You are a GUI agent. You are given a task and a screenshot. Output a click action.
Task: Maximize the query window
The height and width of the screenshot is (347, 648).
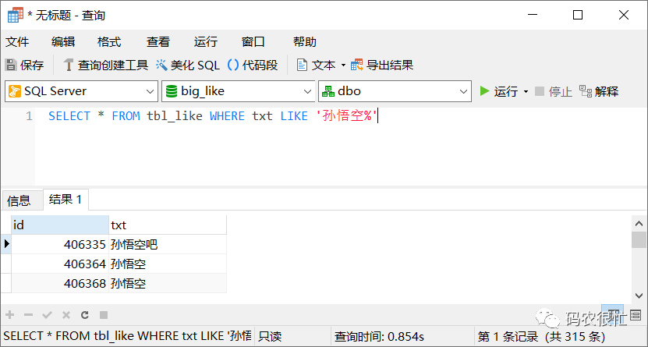[578, 16]
